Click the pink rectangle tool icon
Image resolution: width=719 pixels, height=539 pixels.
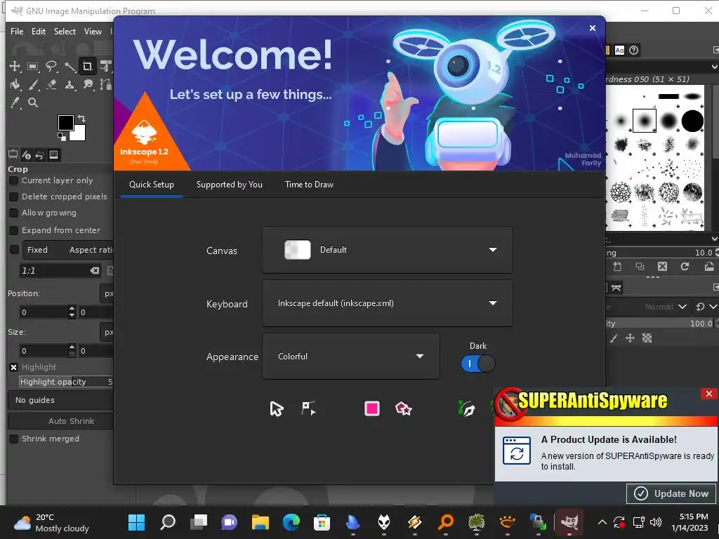click(372, 408)
